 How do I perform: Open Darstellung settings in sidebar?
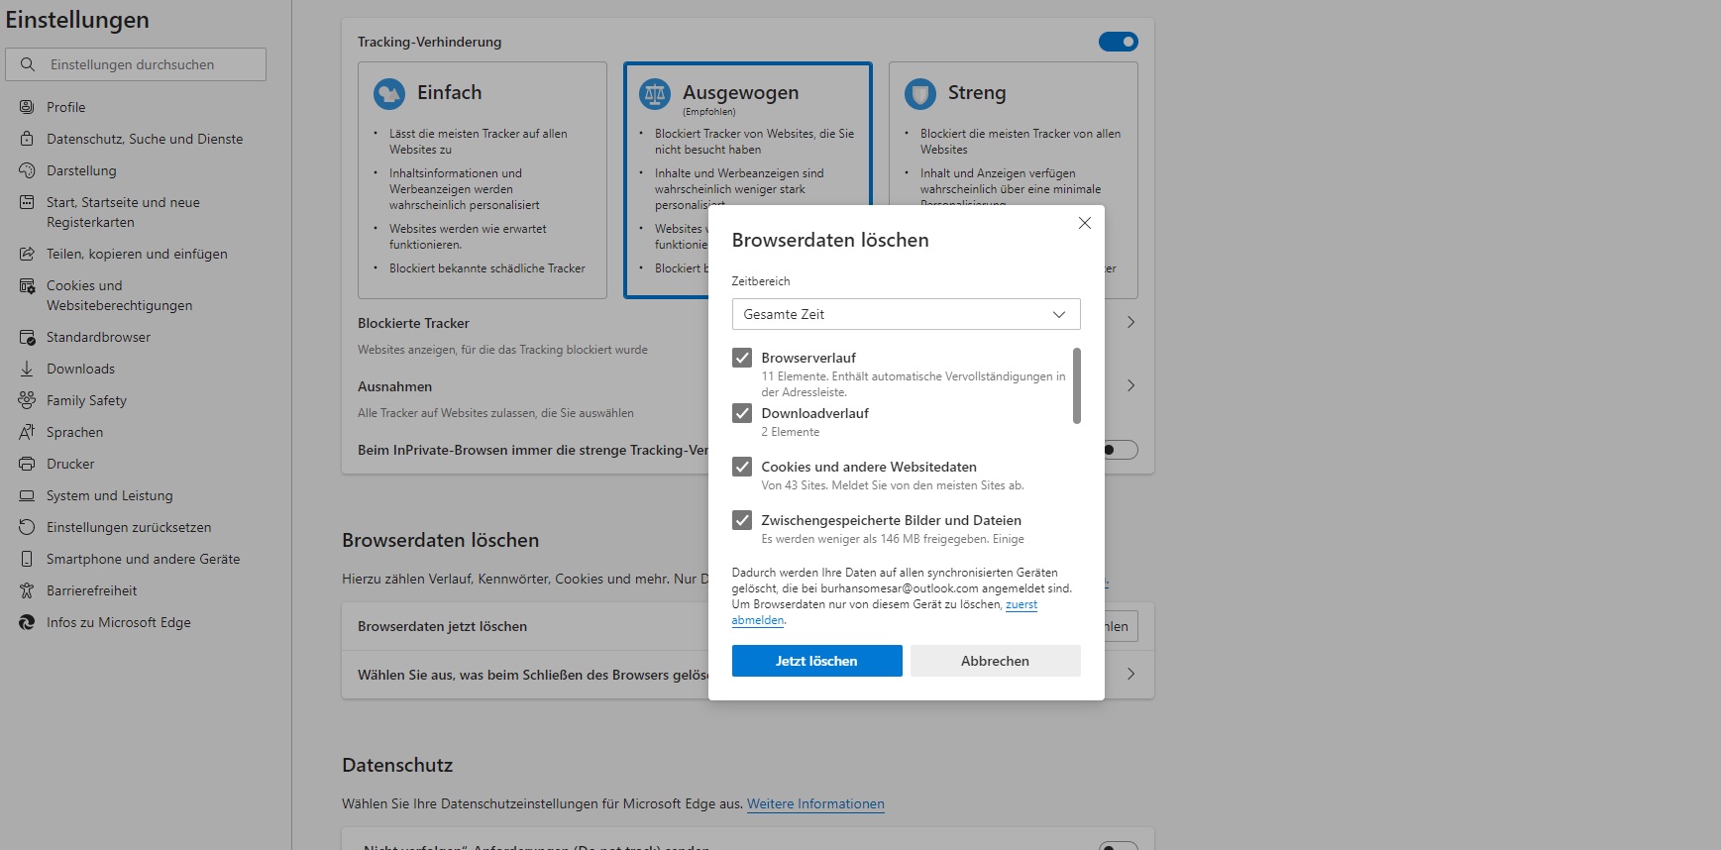point(81,170)
